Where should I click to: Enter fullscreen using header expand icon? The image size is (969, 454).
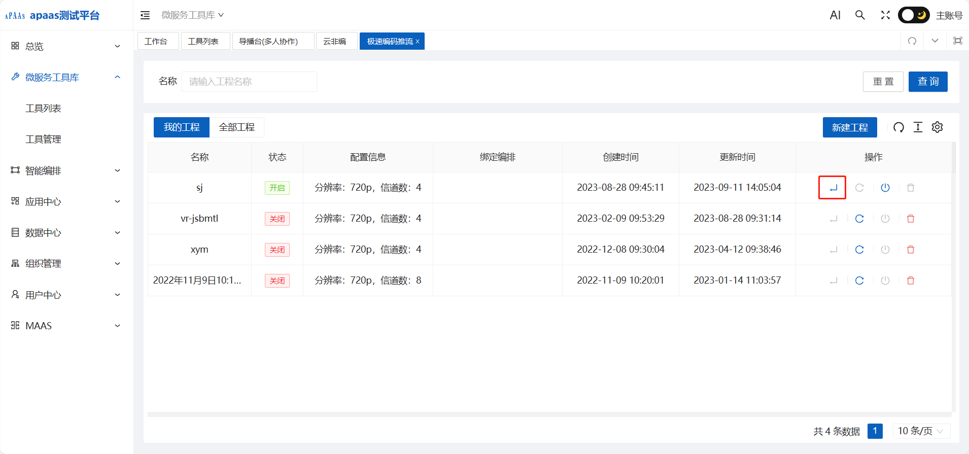tap(885, 15)
